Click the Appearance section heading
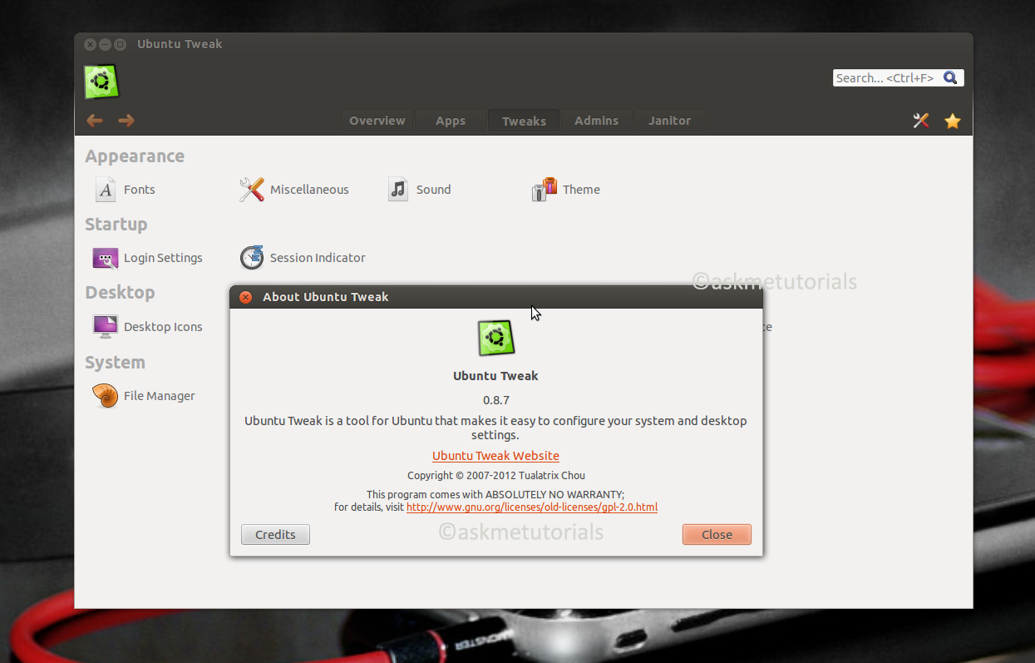 pos(135,156)
